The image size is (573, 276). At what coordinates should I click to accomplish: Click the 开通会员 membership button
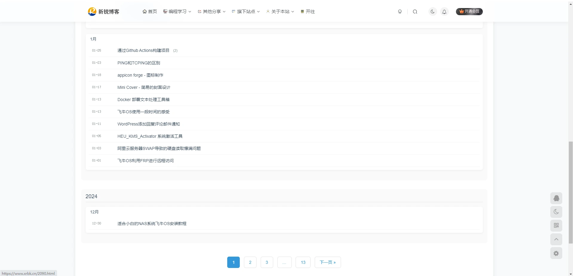pos(469,11)
